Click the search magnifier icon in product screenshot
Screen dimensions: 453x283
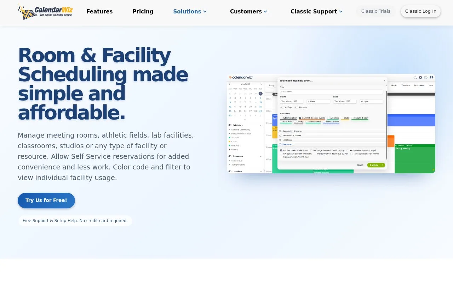pos(415,77)
